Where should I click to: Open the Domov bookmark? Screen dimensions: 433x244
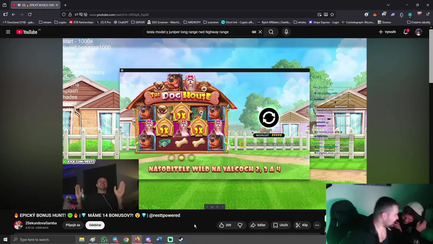(384, 22)
